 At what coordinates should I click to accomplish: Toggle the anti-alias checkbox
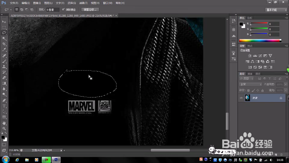tap(63, 10)
